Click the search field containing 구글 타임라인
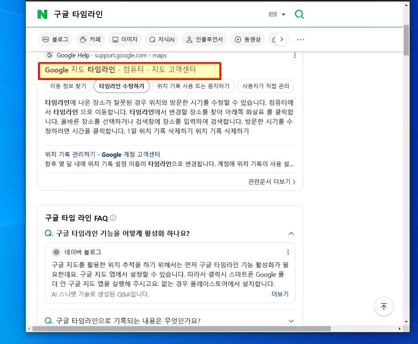418x344 pixels. (157, 14)
